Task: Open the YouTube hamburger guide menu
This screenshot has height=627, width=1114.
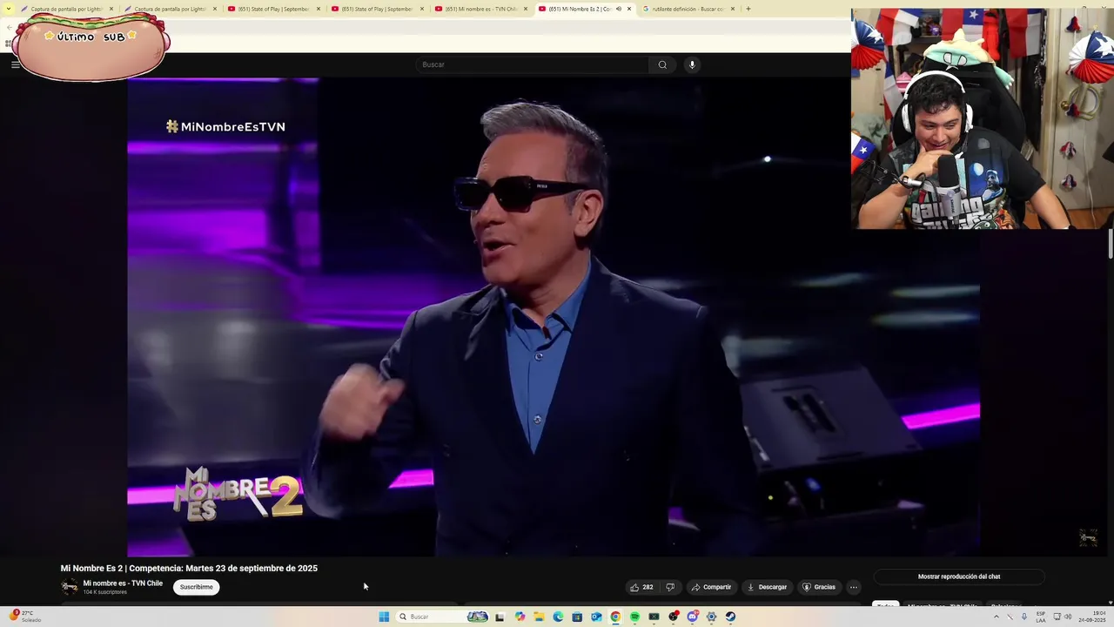Action: tap(15, 64)
